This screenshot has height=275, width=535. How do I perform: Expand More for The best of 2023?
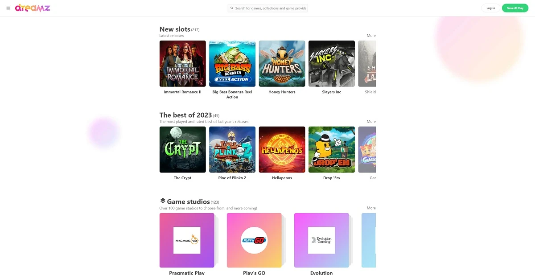(371, 122)
